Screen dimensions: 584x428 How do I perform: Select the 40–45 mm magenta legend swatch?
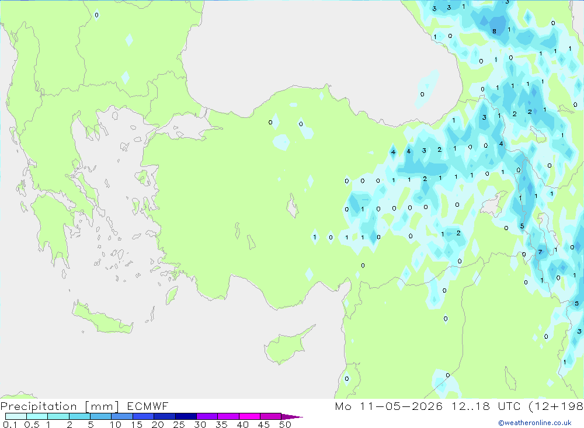249,416
